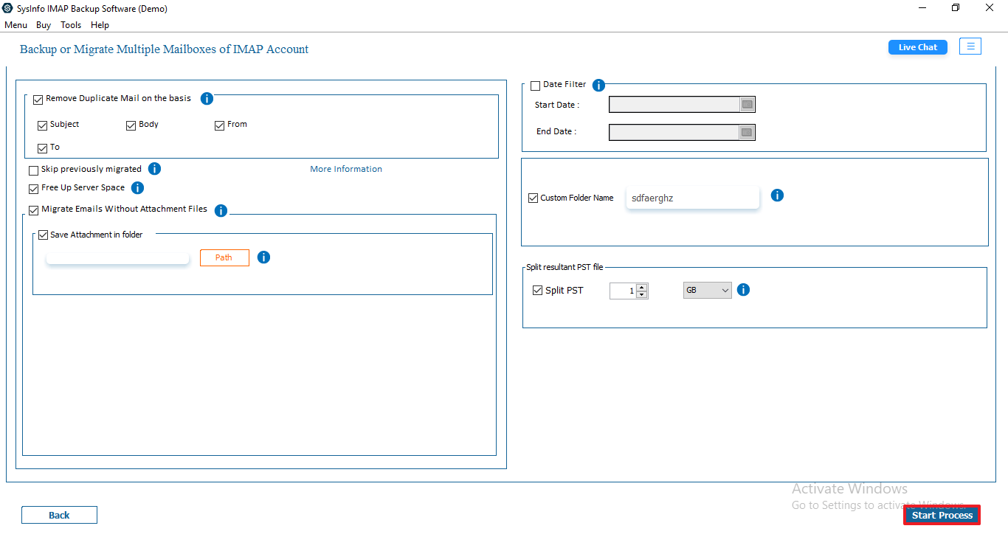Click info icon next to Skip previously migrated

[154, 169]
